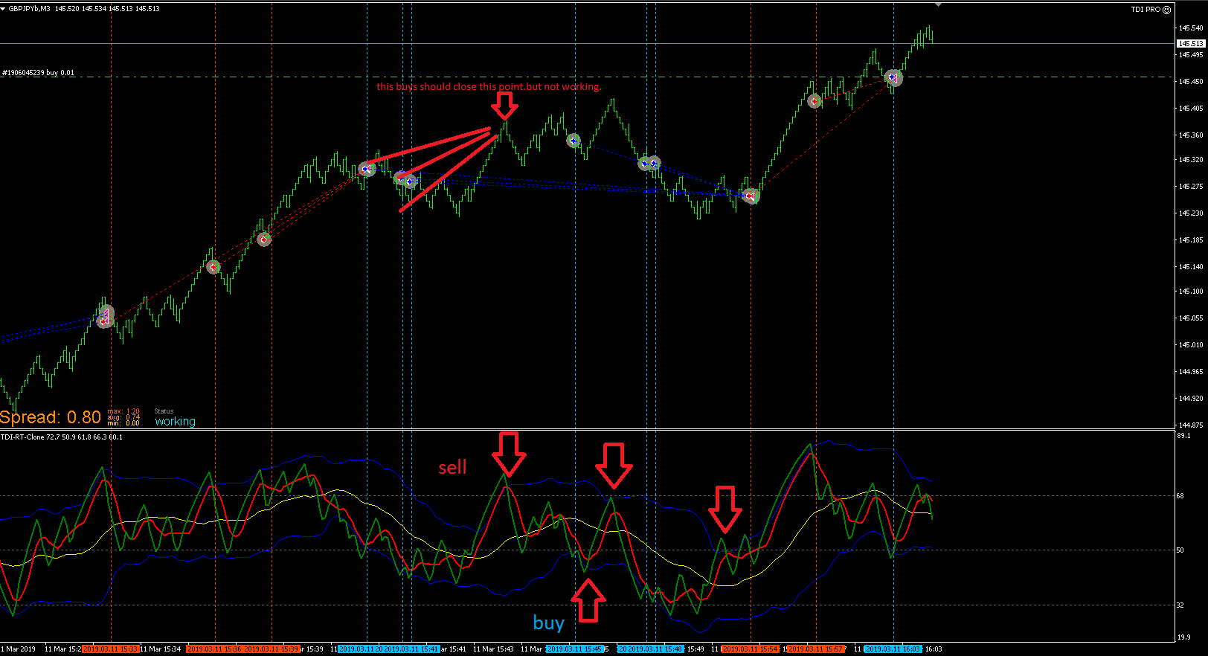Click the 145.100 price scale label
Screen dimensions: 1208x656
pyautogui.click(x=1191, y=291)
